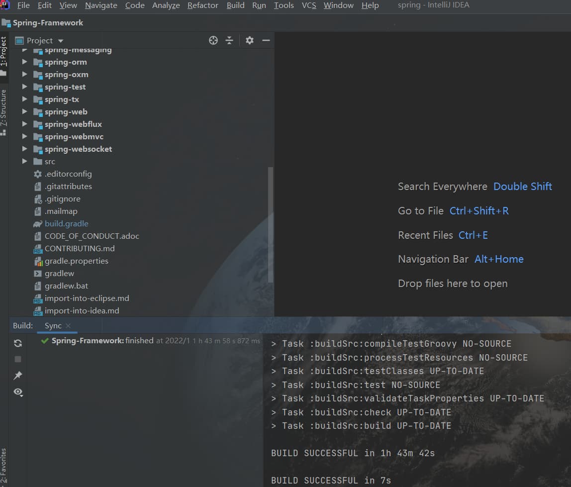
Task: Click "BUILD SUCCESSFUL in 7s" output line
Action: tap(331, 481)
